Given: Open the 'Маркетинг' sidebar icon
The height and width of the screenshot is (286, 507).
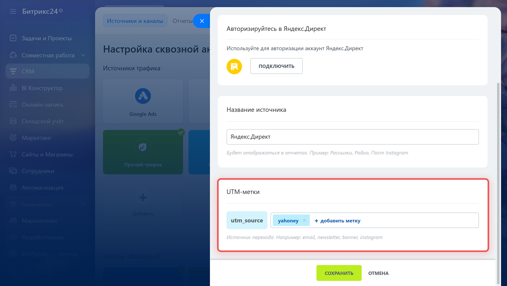Looking at the screenshot, I should pyautogui.click(x=13, y=138).
